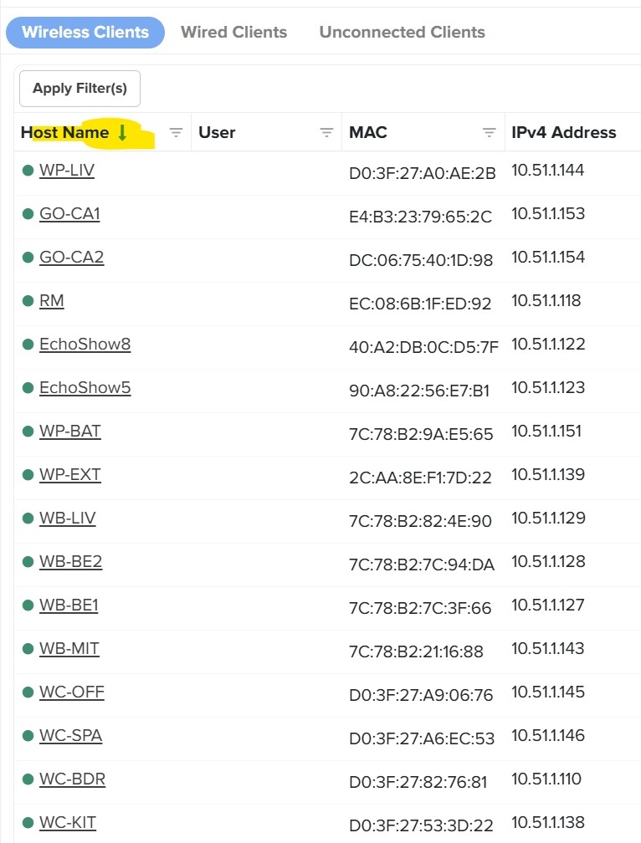This screenshot has width=641, height=843.
Task: Open the MAC column filter icon
Action: (x=490, y=133)
